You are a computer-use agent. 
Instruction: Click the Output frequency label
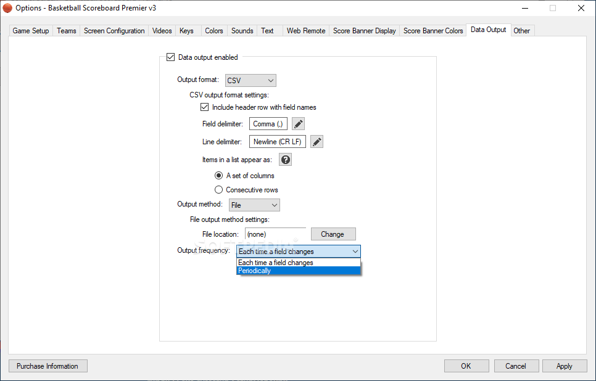click(x=204, y=250)
